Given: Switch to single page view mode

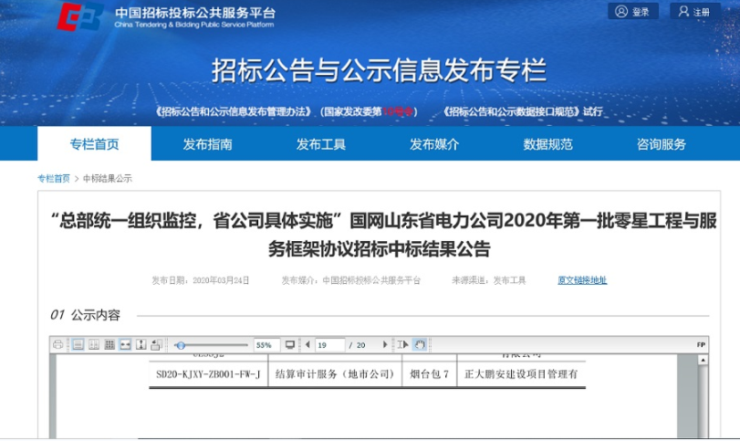Looking at the screenshot, I should (78, 345).
